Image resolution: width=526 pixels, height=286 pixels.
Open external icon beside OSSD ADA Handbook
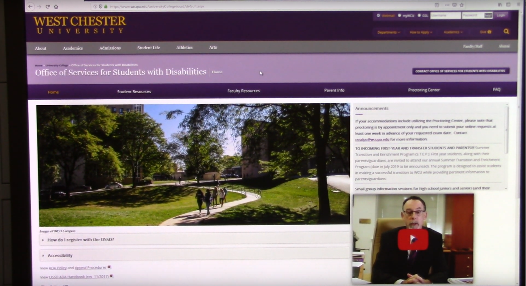111,276
